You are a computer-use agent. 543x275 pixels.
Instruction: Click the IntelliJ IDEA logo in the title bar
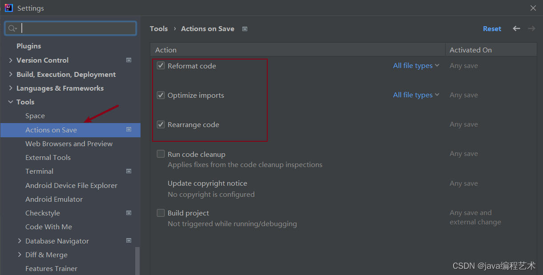tap(8, 8)
